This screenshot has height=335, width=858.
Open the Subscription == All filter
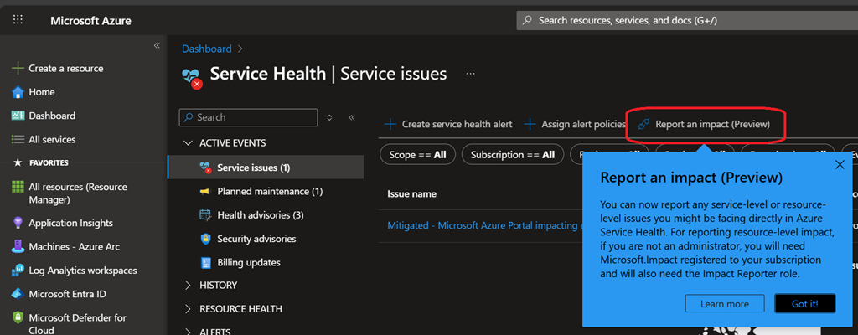click(x=512, y=155)
